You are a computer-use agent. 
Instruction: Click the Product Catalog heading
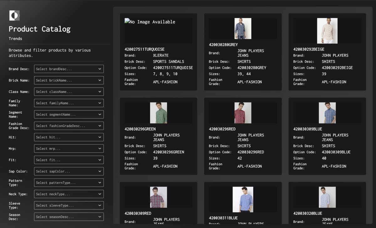[39, 29]
